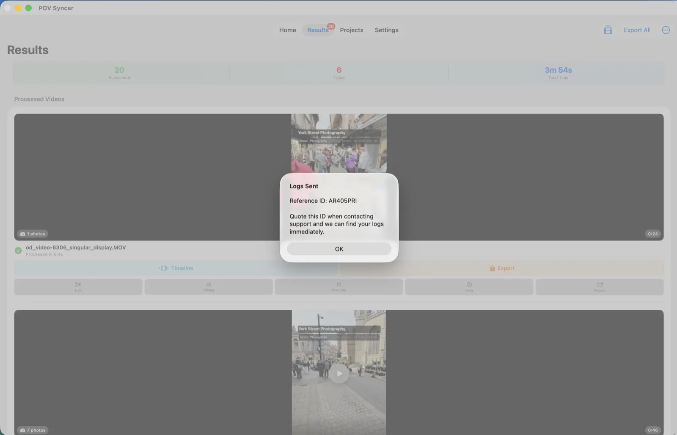The image size is (677, 435).
Task: Select the Trim scissors tool
Action: [x=78, y=287]
